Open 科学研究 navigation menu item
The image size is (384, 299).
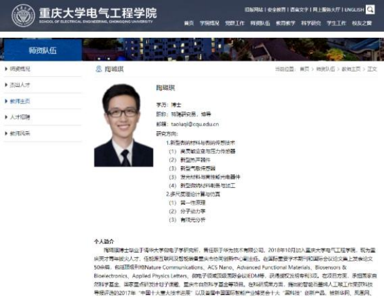[x=311, y=23]
